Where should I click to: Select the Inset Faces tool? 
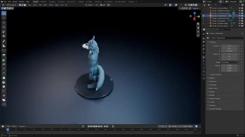(4, 60)
